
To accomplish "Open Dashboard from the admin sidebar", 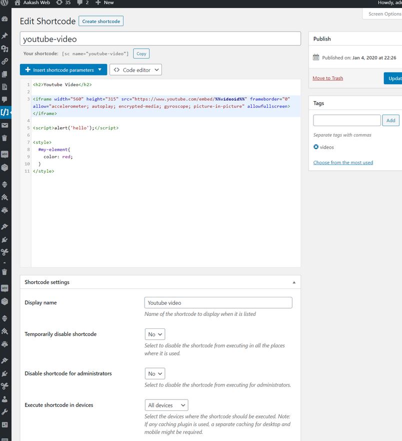I will tap(5, 19).
